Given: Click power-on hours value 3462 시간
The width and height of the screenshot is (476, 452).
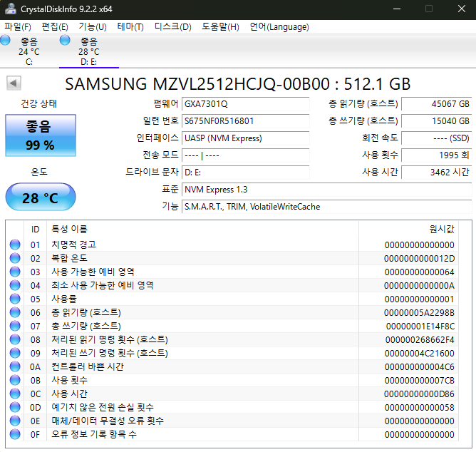Looking at the screenshot, I should [x=437, y=173].
